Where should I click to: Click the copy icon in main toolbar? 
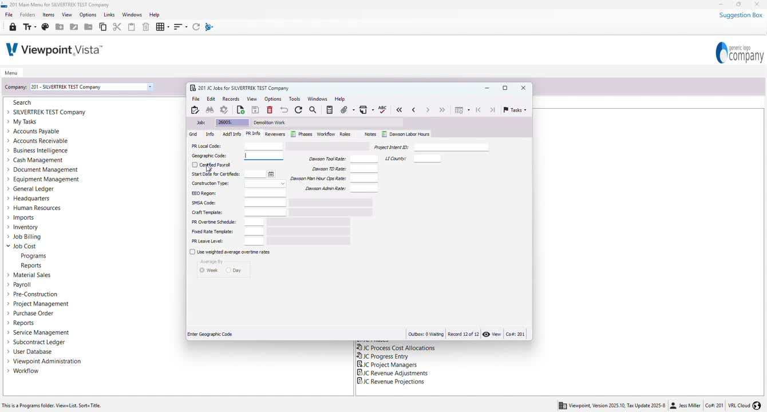click(103, 27)
